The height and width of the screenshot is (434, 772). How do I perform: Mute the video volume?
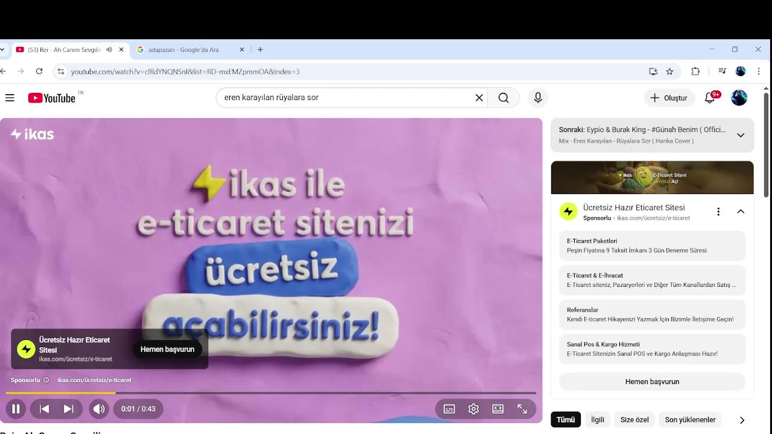click(x=99, y=409)
